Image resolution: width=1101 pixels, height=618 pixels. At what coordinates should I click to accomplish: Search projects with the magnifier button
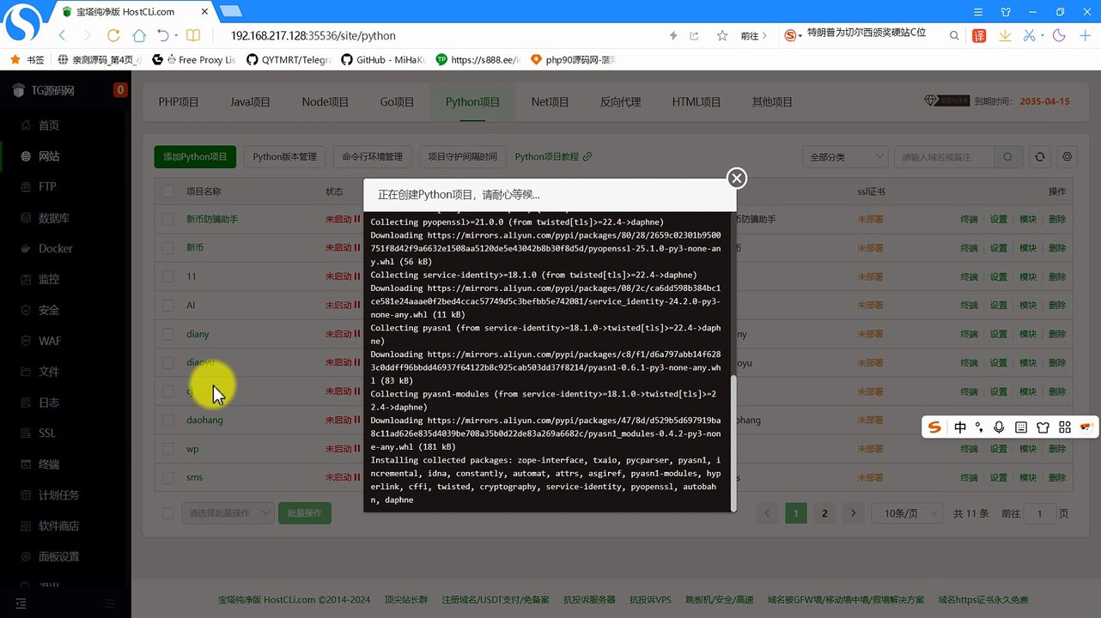pos(1008,157)
